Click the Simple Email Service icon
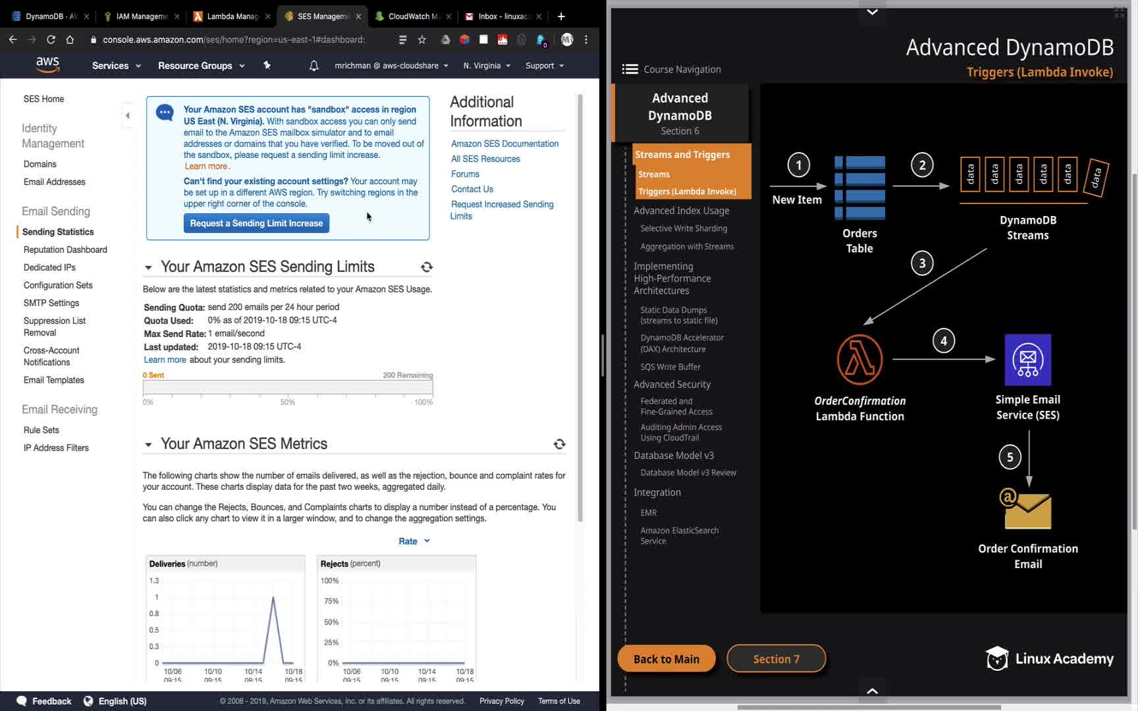Viewport: 1138px width, 711px height. pyautogui.click(x=1027, y=359)
